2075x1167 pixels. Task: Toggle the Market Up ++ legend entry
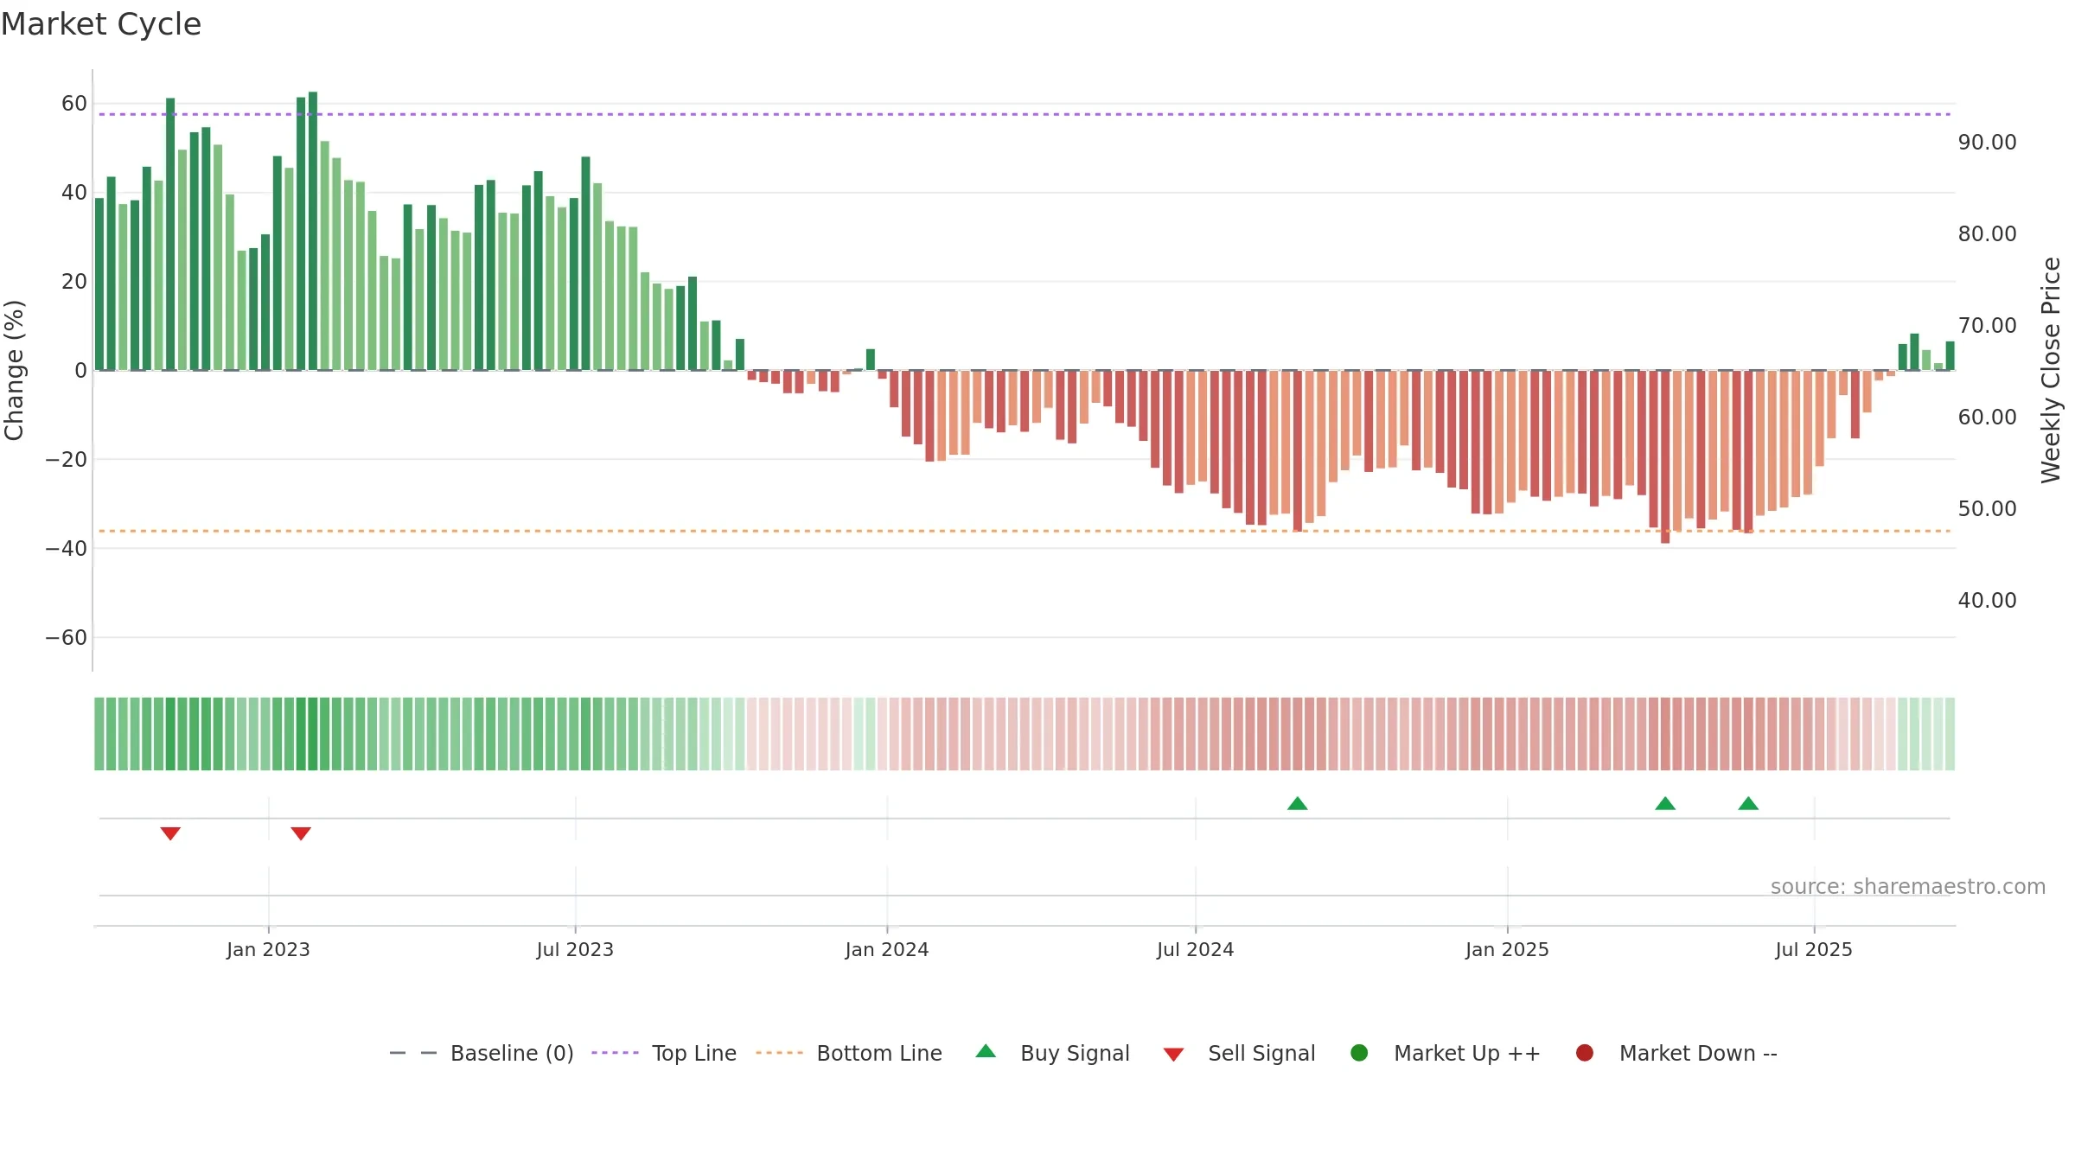[1445, 1053]
